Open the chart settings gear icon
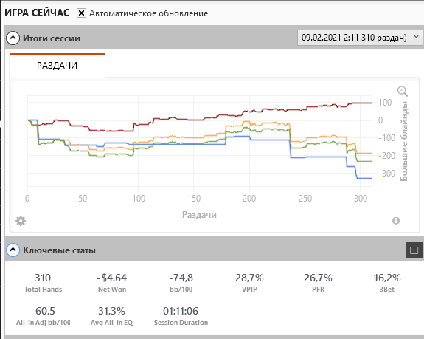The width and height of the screenshot is (424, 339). (21, 221)
